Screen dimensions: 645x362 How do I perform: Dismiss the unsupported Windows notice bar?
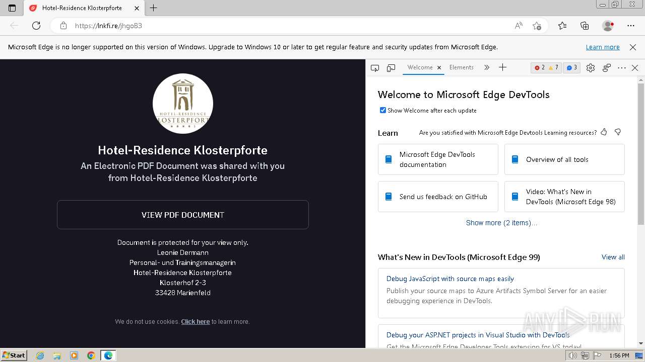[633, 47]
